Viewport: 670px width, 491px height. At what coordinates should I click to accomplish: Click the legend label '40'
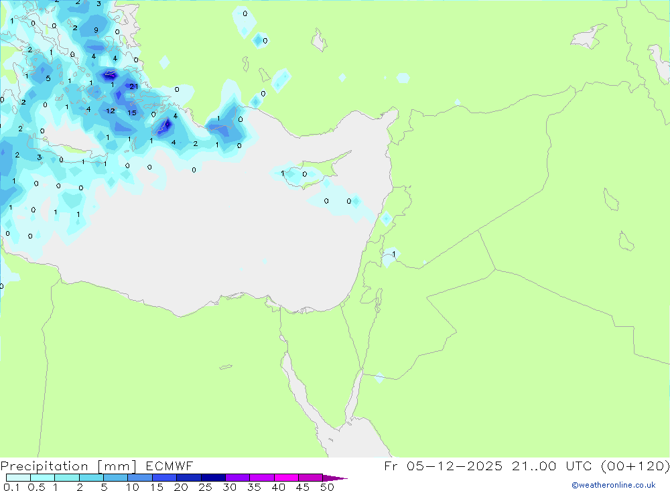pos(278,487)
